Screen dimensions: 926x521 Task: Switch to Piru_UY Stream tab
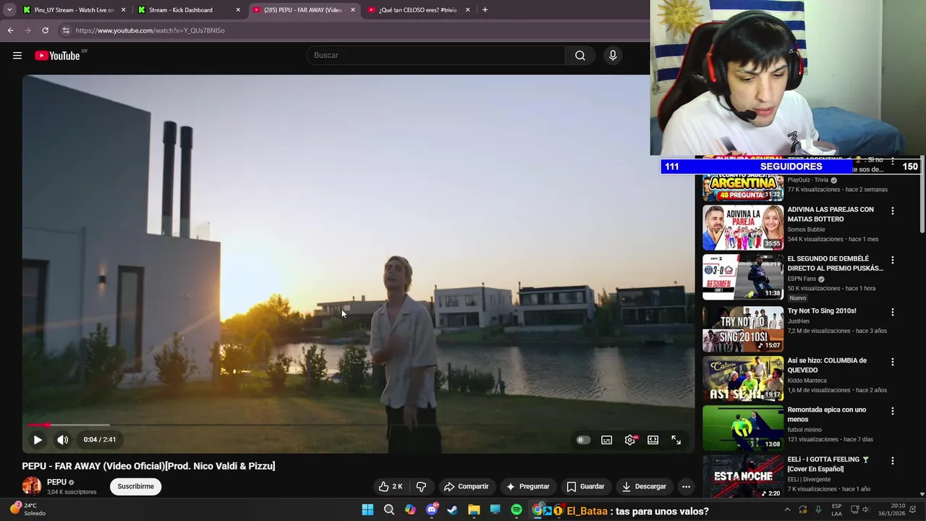74,10
